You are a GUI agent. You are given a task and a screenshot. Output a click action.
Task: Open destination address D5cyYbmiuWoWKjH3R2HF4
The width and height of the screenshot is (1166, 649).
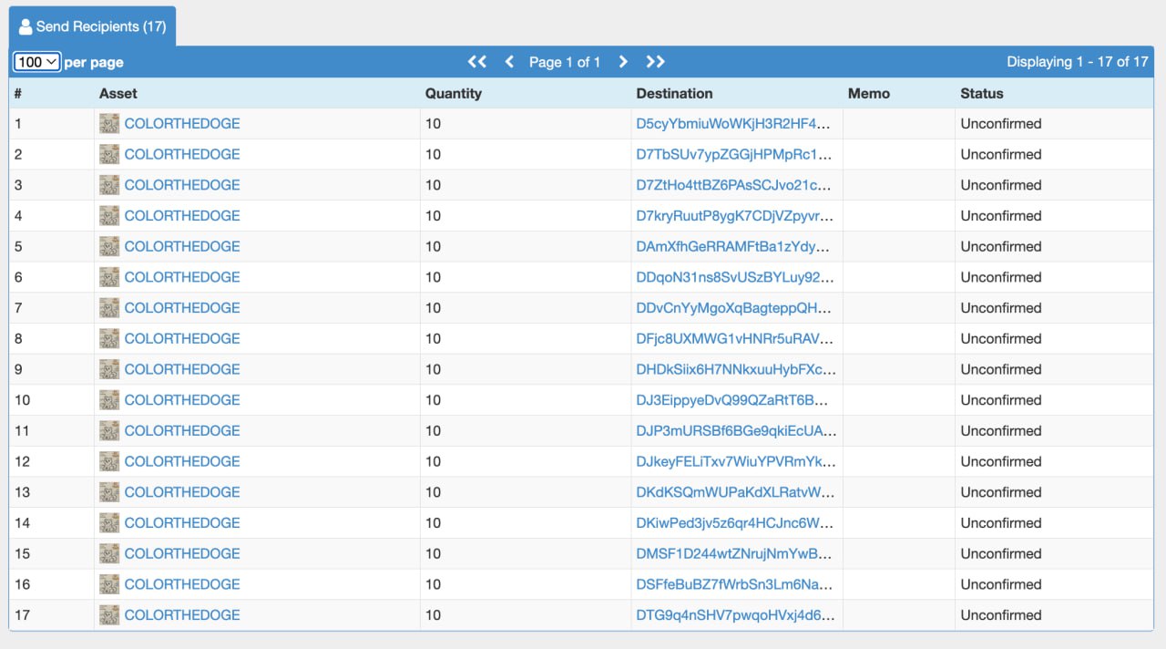pos(734,124)
